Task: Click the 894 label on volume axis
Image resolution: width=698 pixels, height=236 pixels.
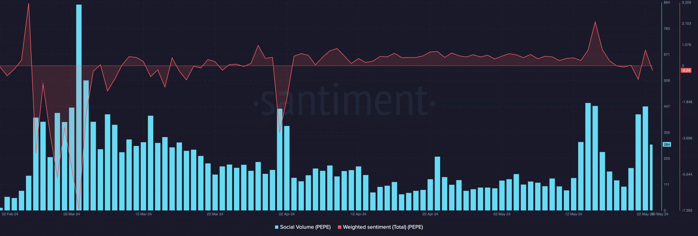Action: click(667, 2)
